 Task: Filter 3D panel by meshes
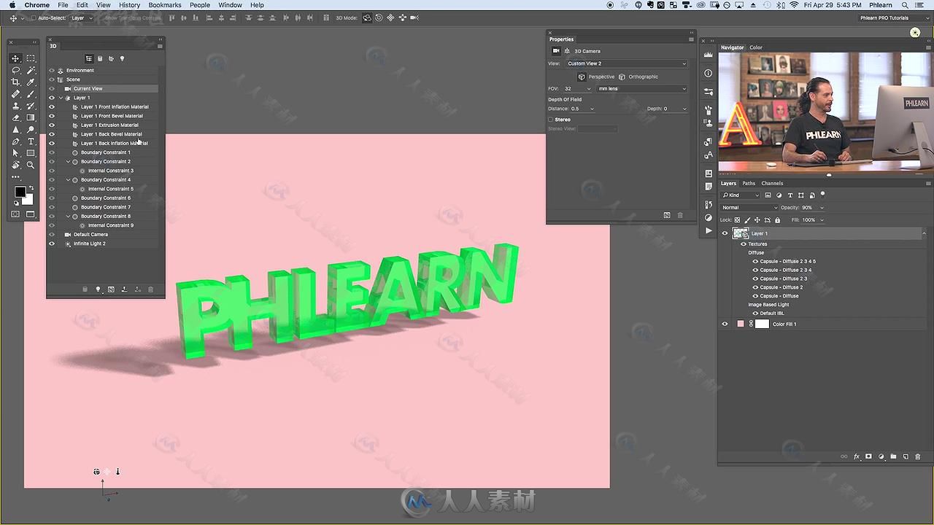(100, 58)
